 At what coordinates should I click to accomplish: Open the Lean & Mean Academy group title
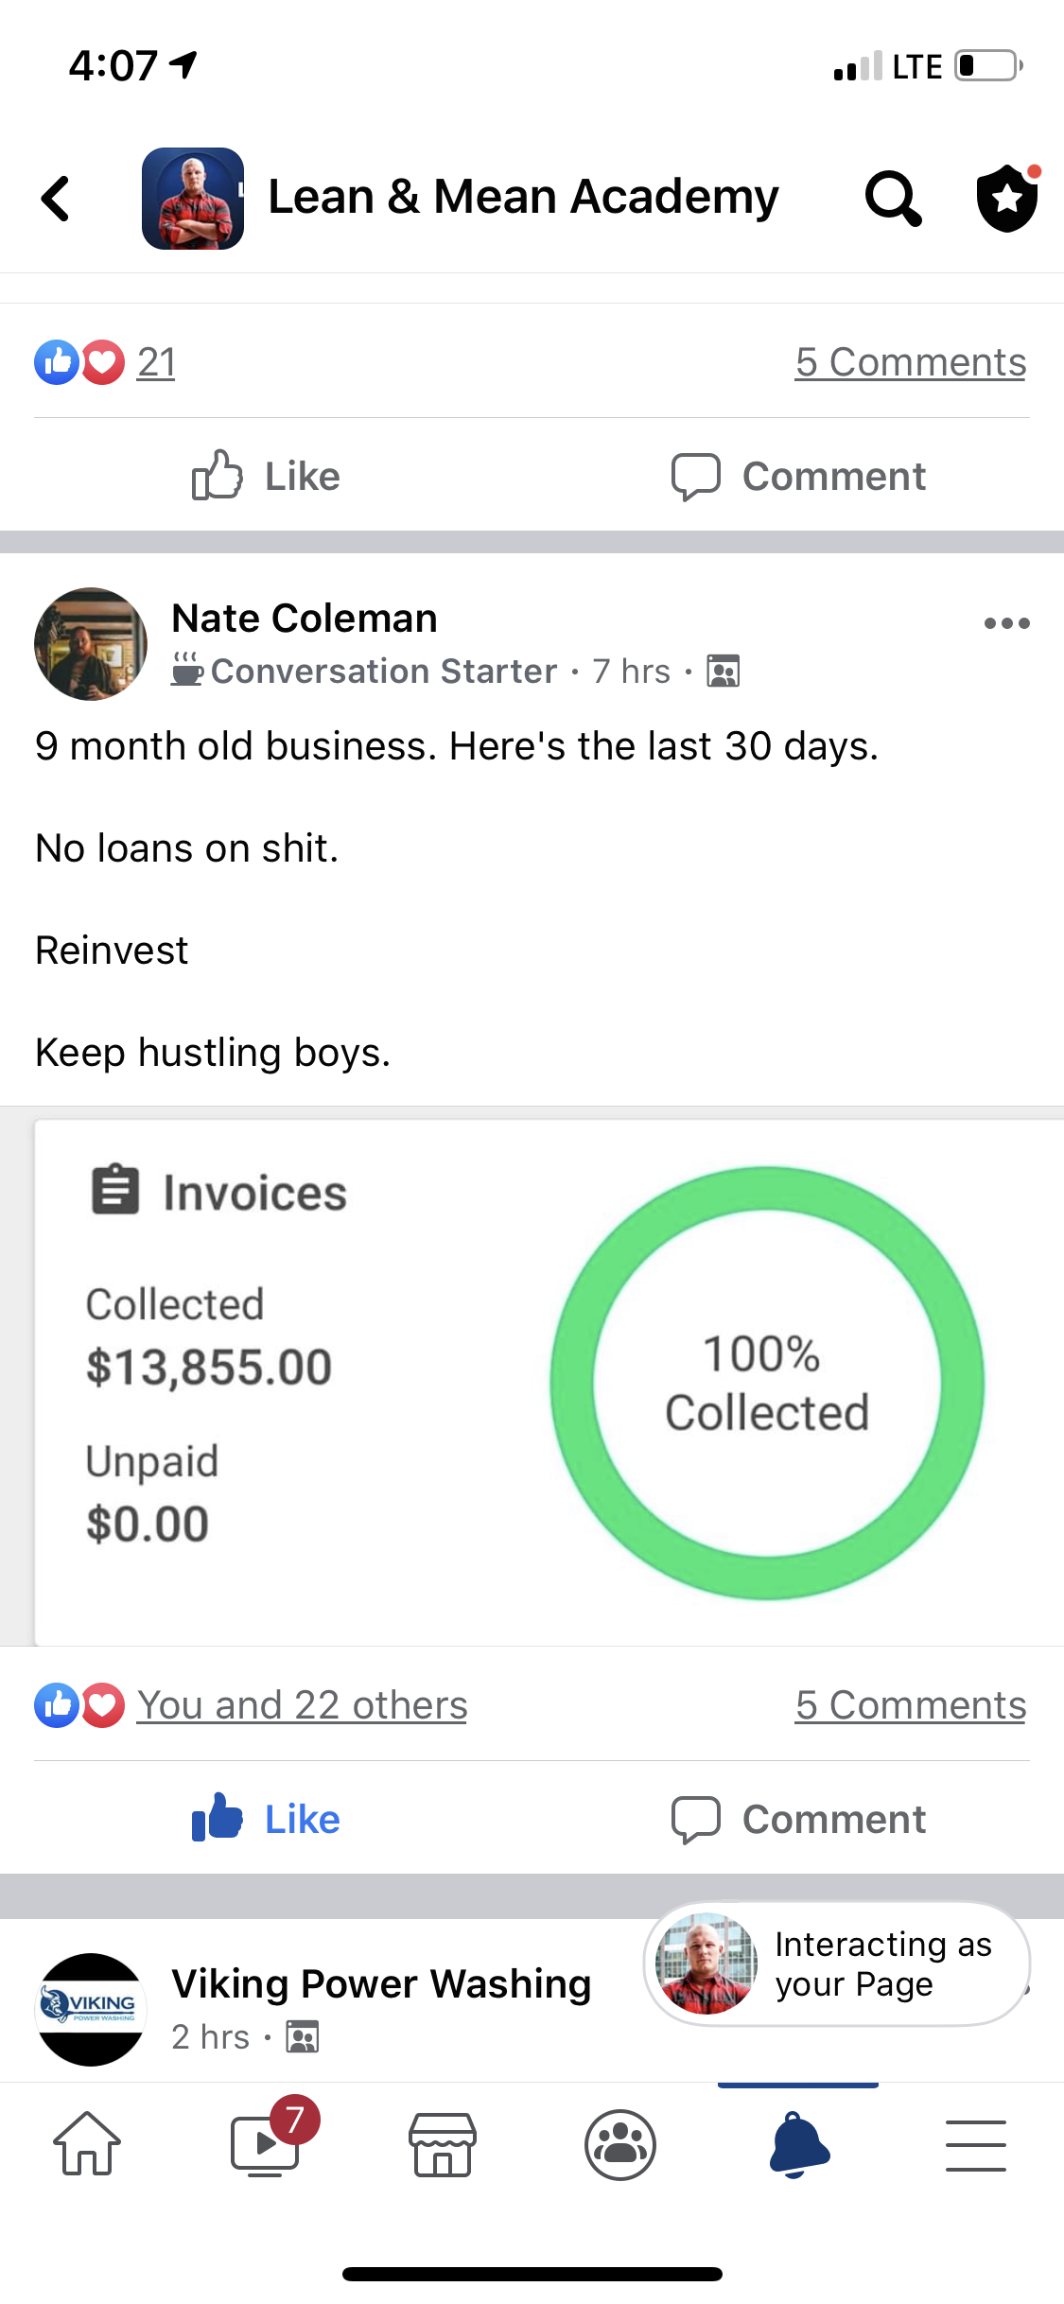pos(523,197)
